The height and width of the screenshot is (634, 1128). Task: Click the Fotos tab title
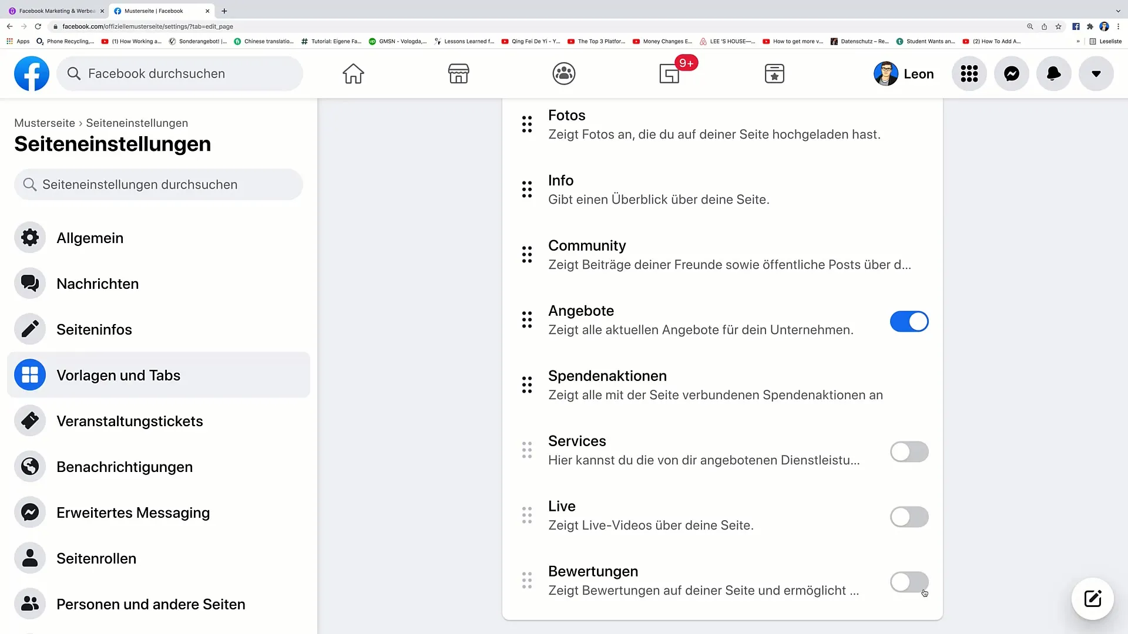tap(566, 115)
